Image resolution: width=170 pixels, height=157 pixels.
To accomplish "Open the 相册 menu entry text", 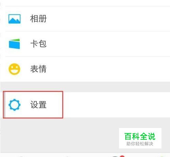I will point(38,19).
